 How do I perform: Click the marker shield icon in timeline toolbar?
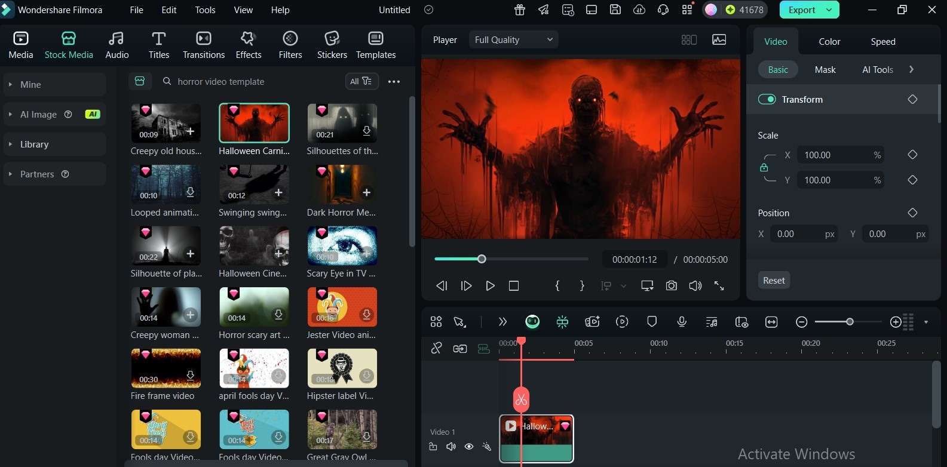(x=652, y=322)
